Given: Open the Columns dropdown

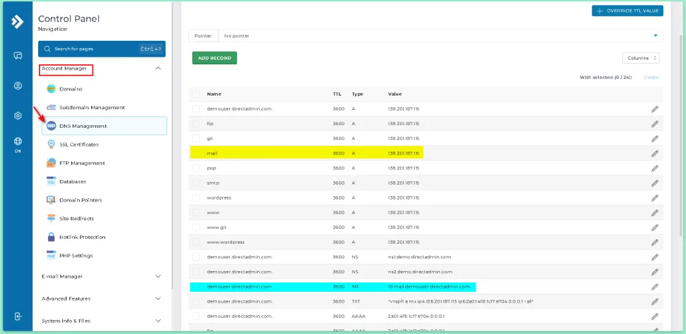Looking at the screenshot, I should point(641,58).
